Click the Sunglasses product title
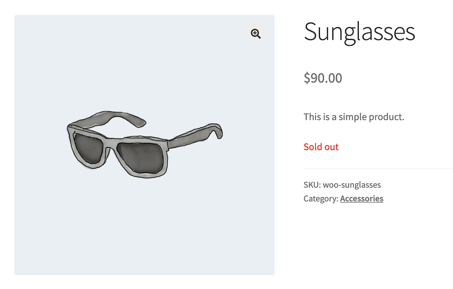The image size is (453, 289). (x=359, y=32)
